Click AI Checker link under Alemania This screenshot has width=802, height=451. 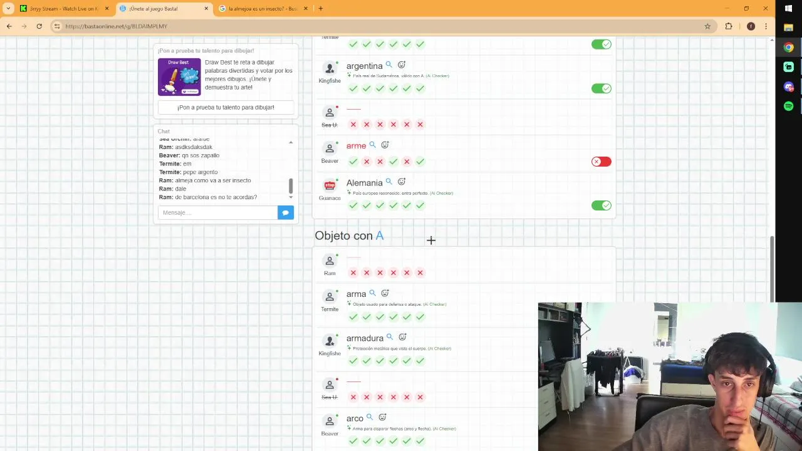441,193
